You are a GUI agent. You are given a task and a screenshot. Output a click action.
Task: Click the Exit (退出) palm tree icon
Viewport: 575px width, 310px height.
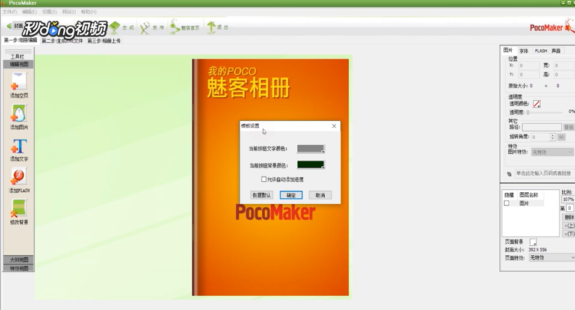[211, 27]
